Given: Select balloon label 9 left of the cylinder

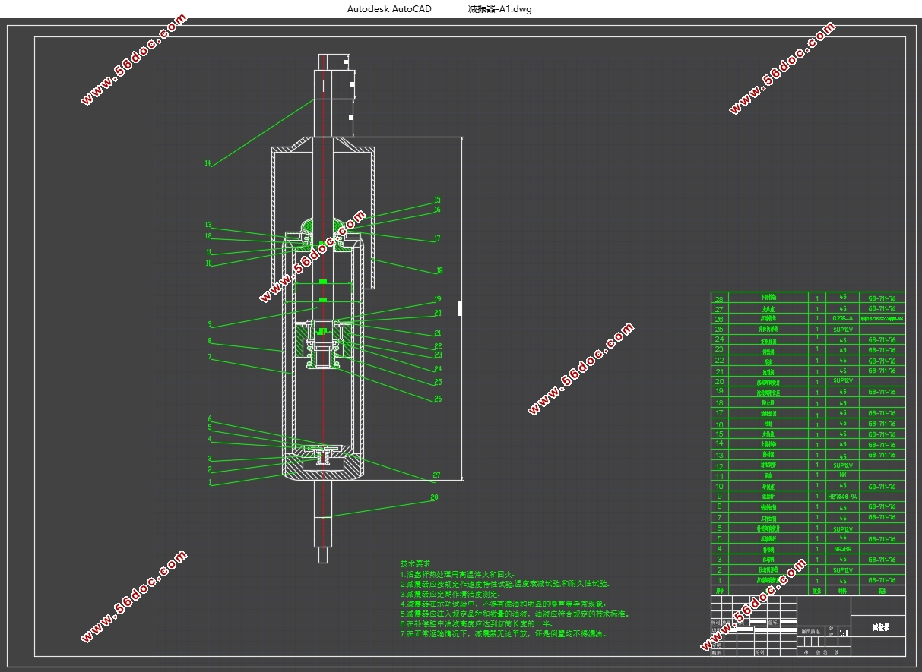Looking at the screenshot, I should coord(209,323).
